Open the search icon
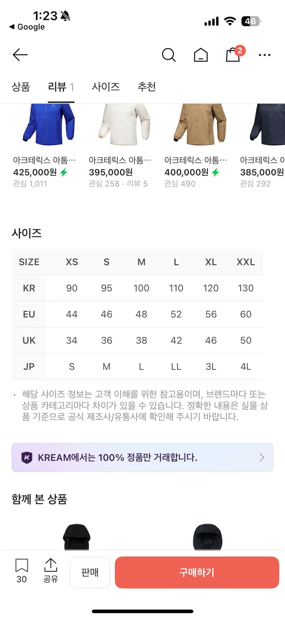 [x=169, y=54]
